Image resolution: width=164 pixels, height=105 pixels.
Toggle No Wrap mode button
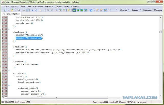(74, 10)
